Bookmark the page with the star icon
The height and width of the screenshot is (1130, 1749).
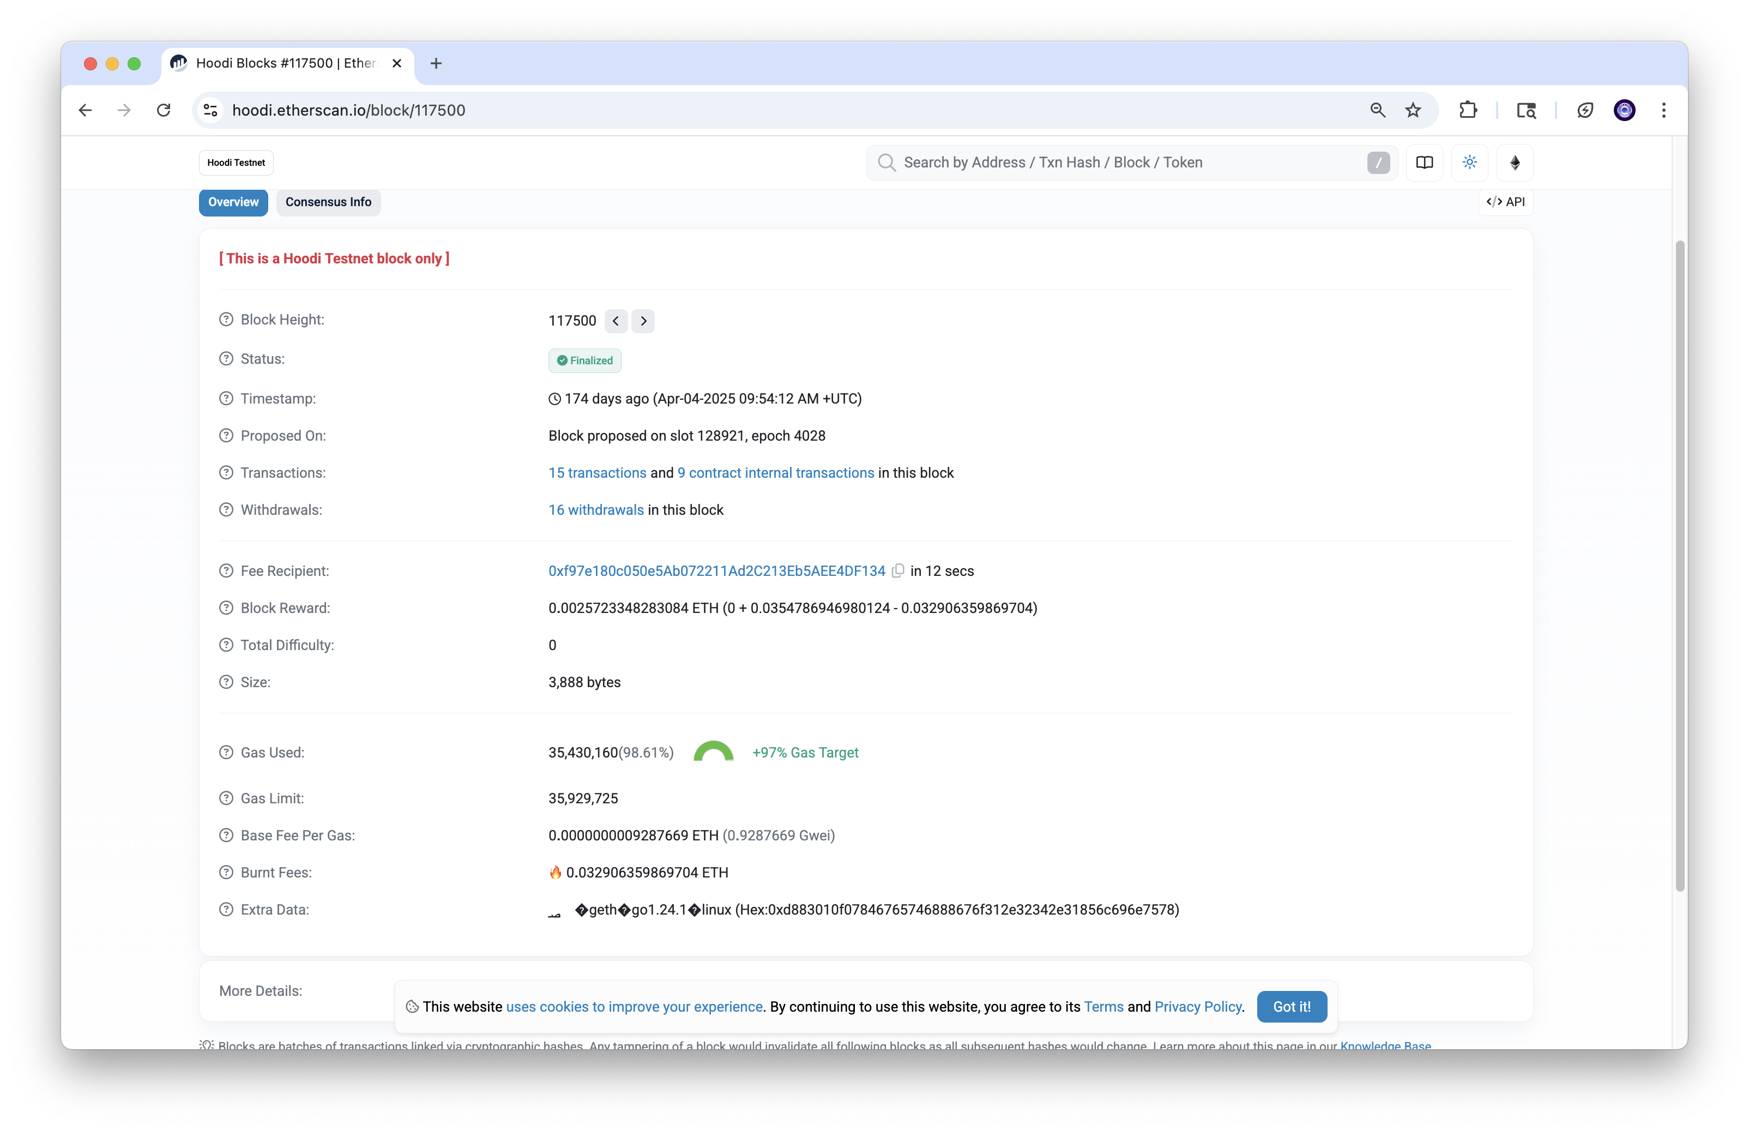tap(1413, 110)
